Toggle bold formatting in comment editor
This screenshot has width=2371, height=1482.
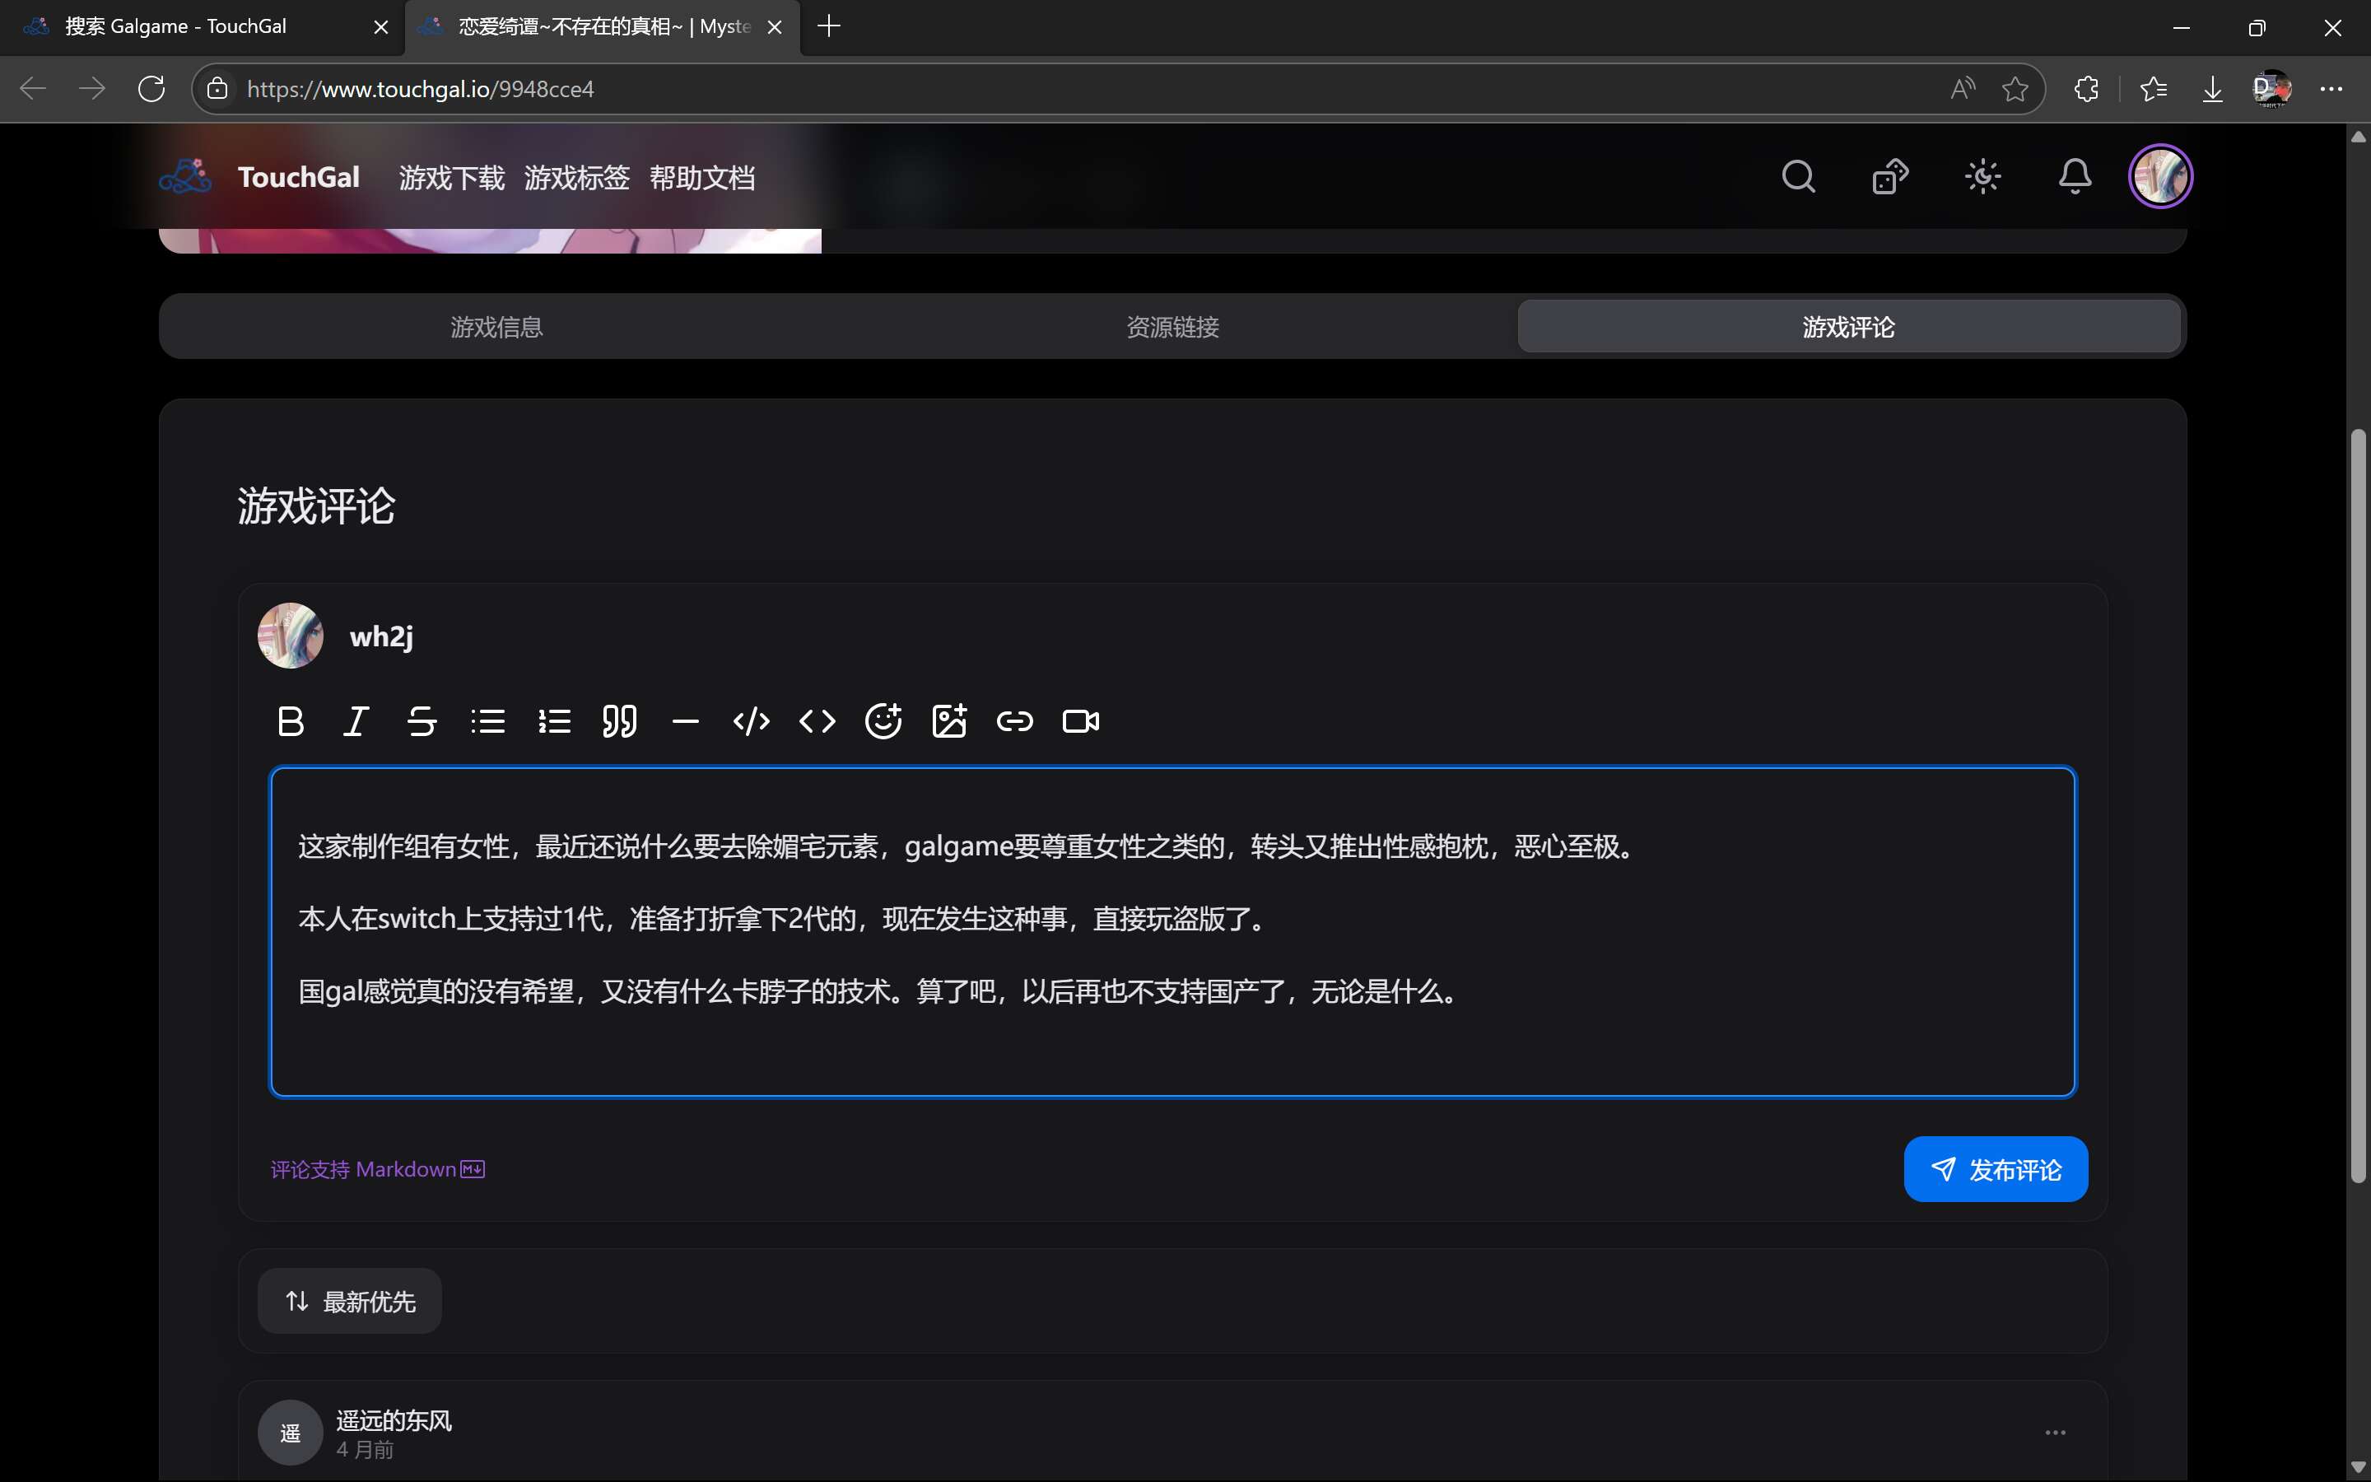[x=291, y=721]
